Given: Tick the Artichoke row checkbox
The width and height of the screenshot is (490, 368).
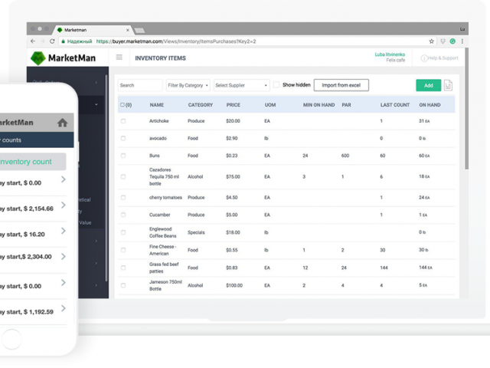Looking at the screenshot, I should point(123,121).
